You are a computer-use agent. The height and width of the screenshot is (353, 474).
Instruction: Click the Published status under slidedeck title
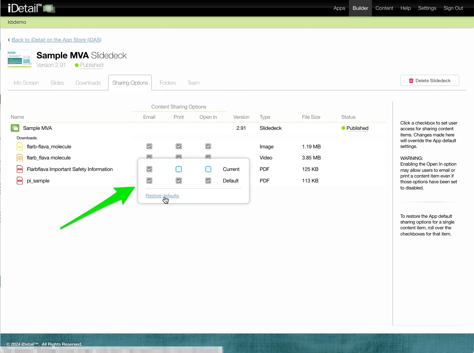(91, 65)
